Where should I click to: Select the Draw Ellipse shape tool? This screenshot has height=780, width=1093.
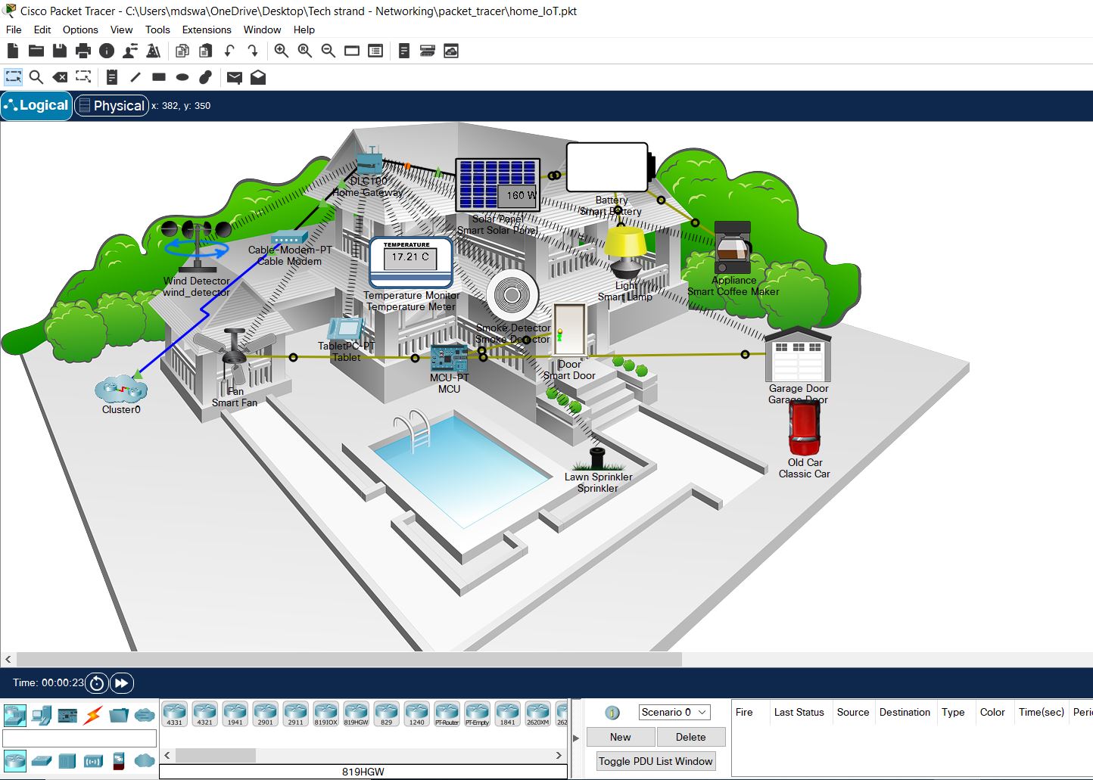pos(182,76)
